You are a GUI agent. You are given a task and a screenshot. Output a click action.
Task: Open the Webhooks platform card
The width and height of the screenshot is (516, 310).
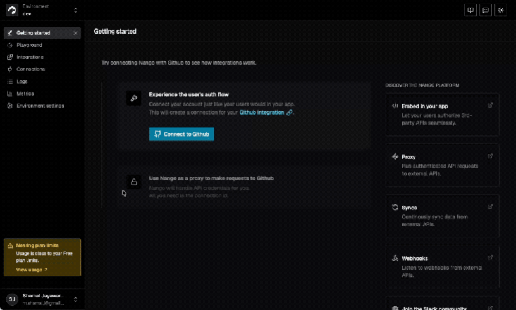(442, 266)
